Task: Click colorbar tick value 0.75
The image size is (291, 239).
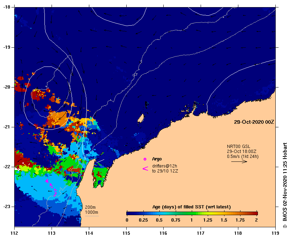Action: [176, 220]
